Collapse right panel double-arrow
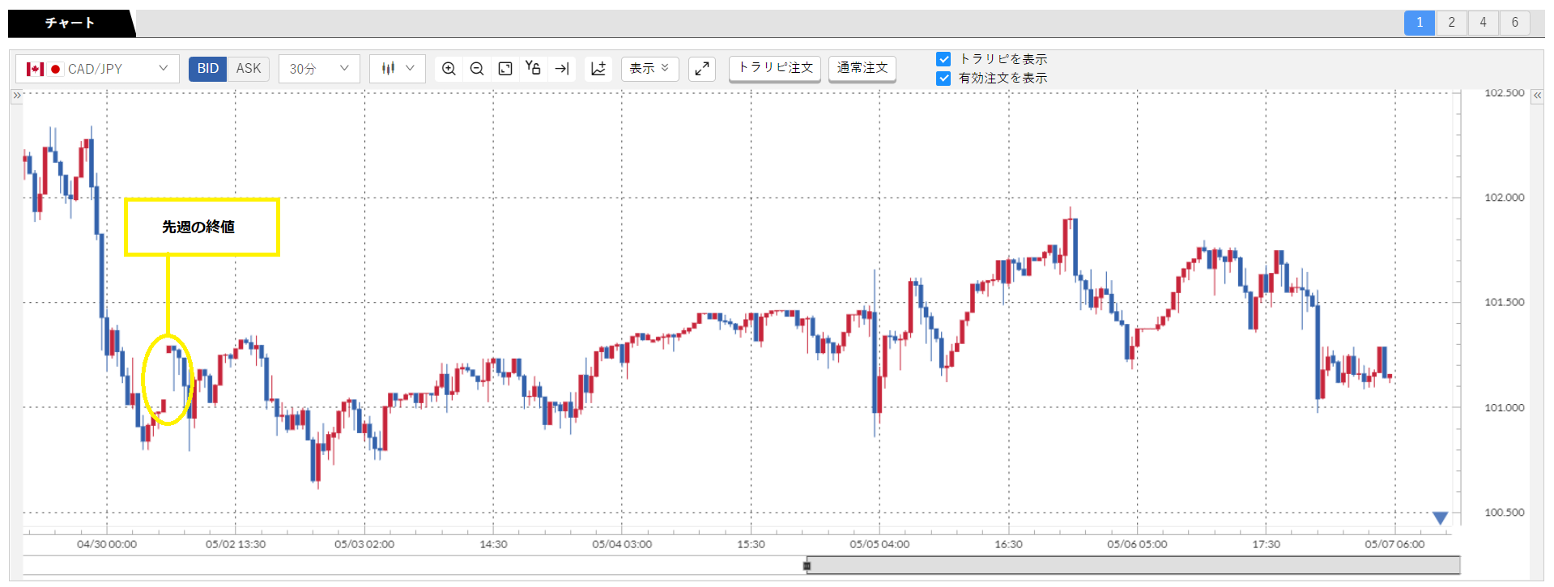 [1537, 96]
